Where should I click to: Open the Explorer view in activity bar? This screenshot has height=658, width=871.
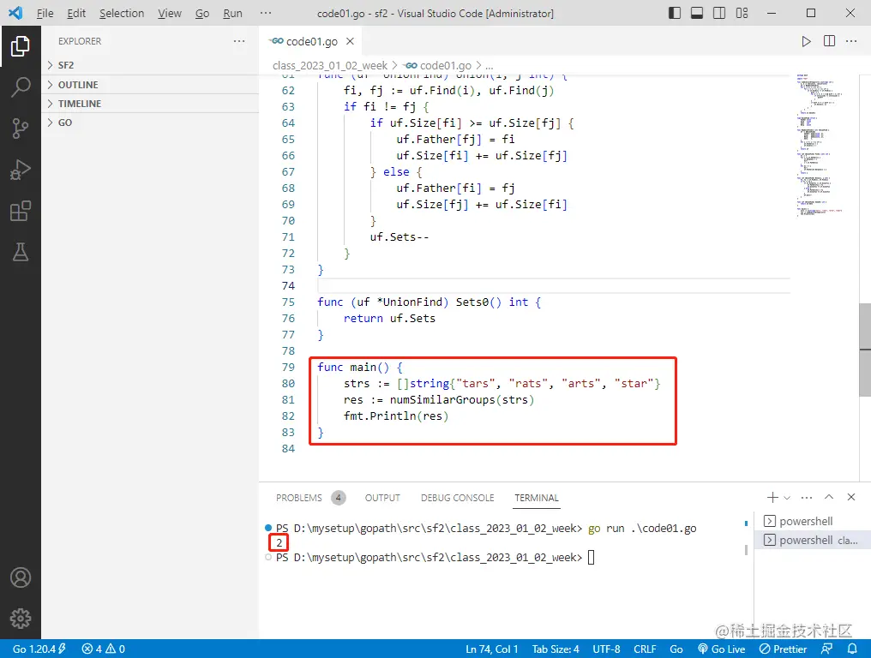pos(20,46)
